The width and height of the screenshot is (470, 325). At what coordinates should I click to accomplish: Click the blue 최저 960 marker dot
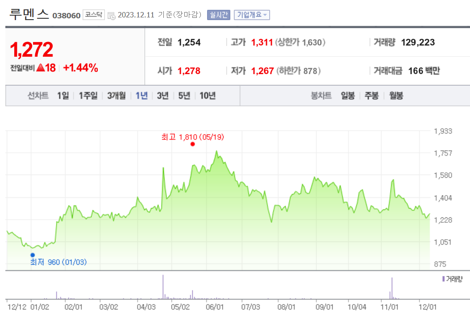pyautogui.click(x=33, y=255)
